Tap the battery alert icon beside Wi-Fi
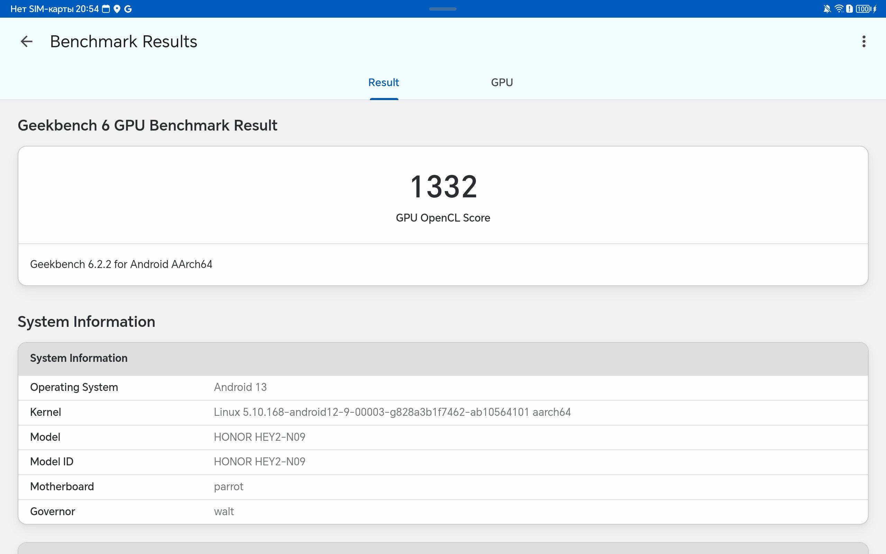886x554 pixels. tap(849, 9)
